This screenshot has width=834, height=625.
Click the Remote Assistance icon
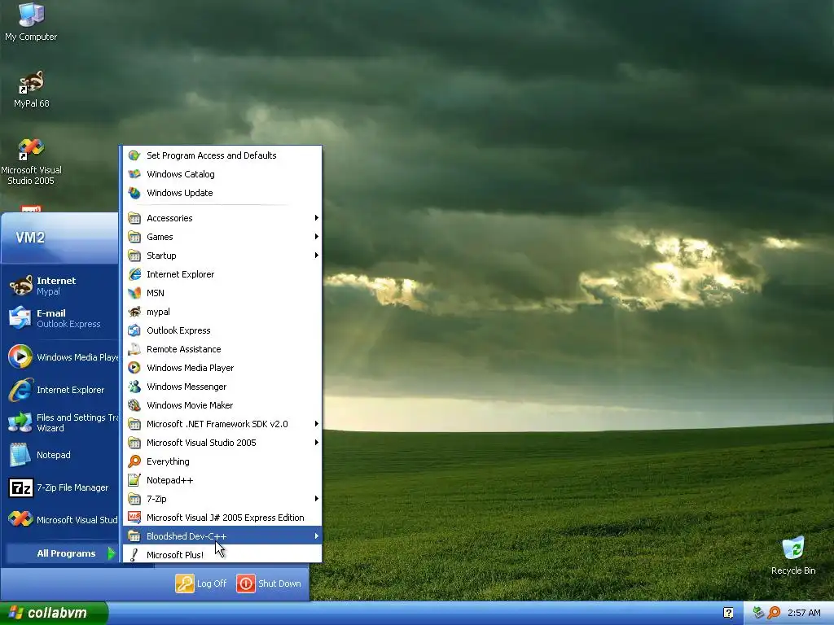[134, 349]
